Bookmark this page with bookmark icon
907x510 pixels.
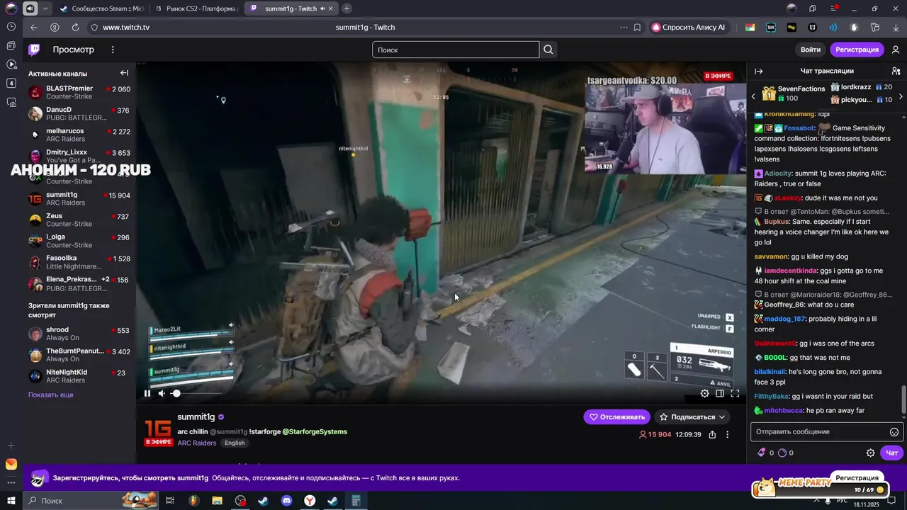637,27
